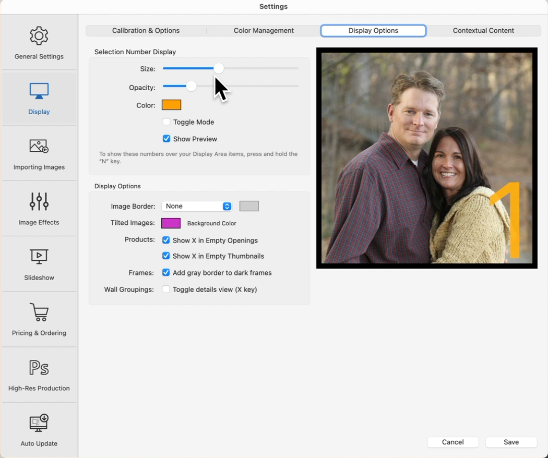Image resolution: width=548 pixels, height=458 pixels.
Task: Click the Opacity slider handle
Action: tap(191, 87)
